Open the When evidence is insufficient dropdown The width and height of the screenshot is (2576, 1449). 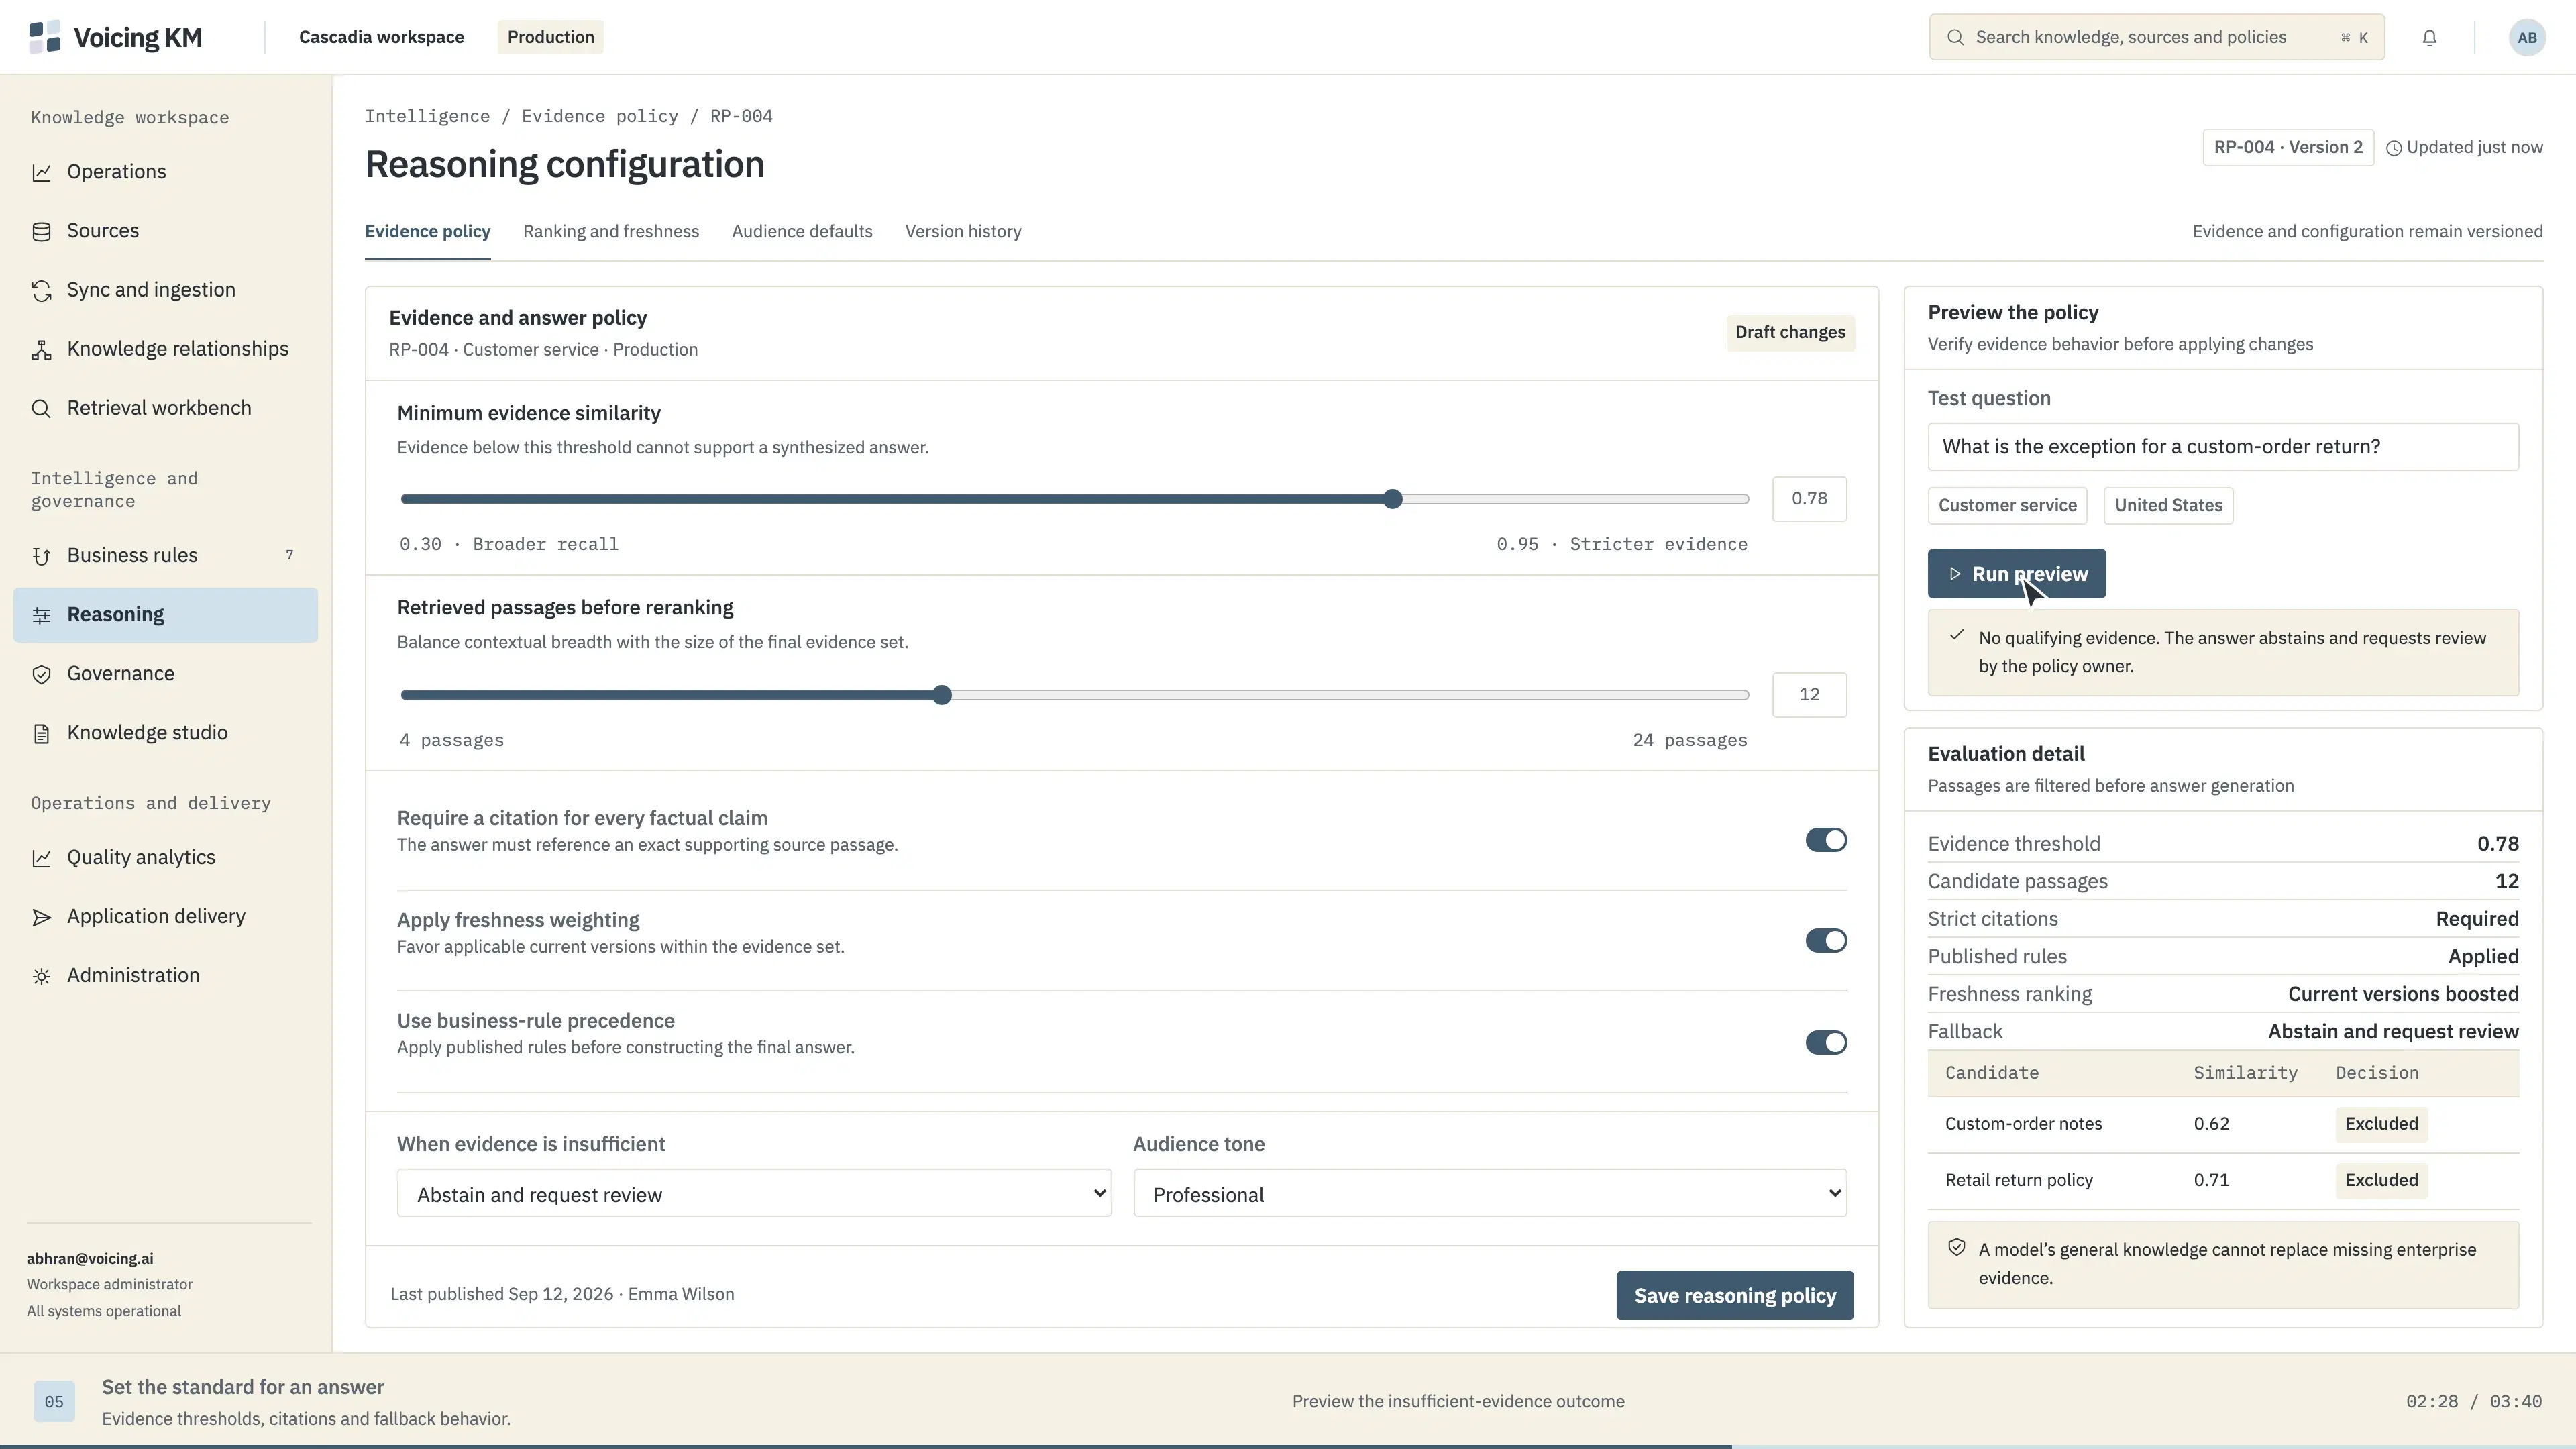point(754,1193)
